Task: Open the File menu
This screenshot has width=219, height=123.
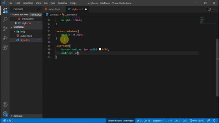Action: 11,3
